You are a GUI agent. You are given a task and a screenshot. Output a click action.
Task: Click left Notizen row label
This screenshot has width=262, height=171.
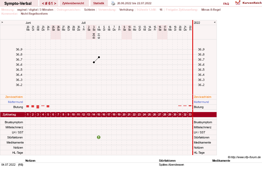[x=18, y=148]
